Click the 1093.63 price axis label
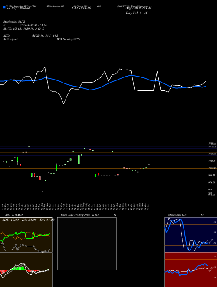Image resolution: width=217 pixels, height=287 pixels. tap(212, 147)
